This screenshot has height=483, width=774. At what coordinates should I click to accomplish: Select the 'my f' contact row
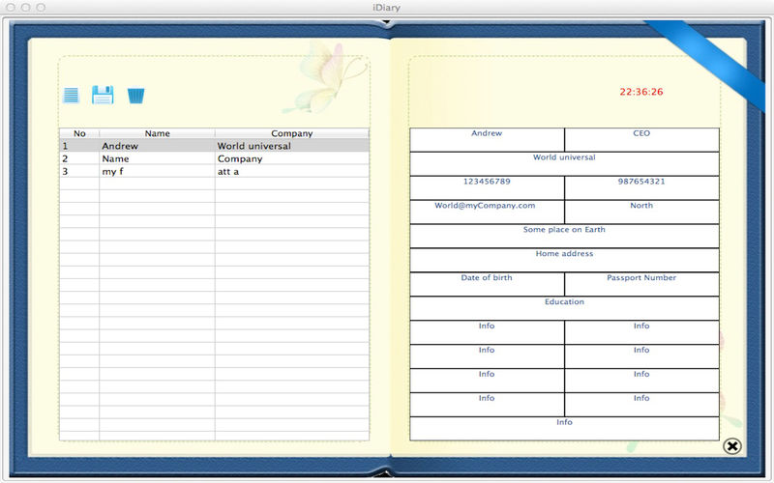click(x=214, y=172)
